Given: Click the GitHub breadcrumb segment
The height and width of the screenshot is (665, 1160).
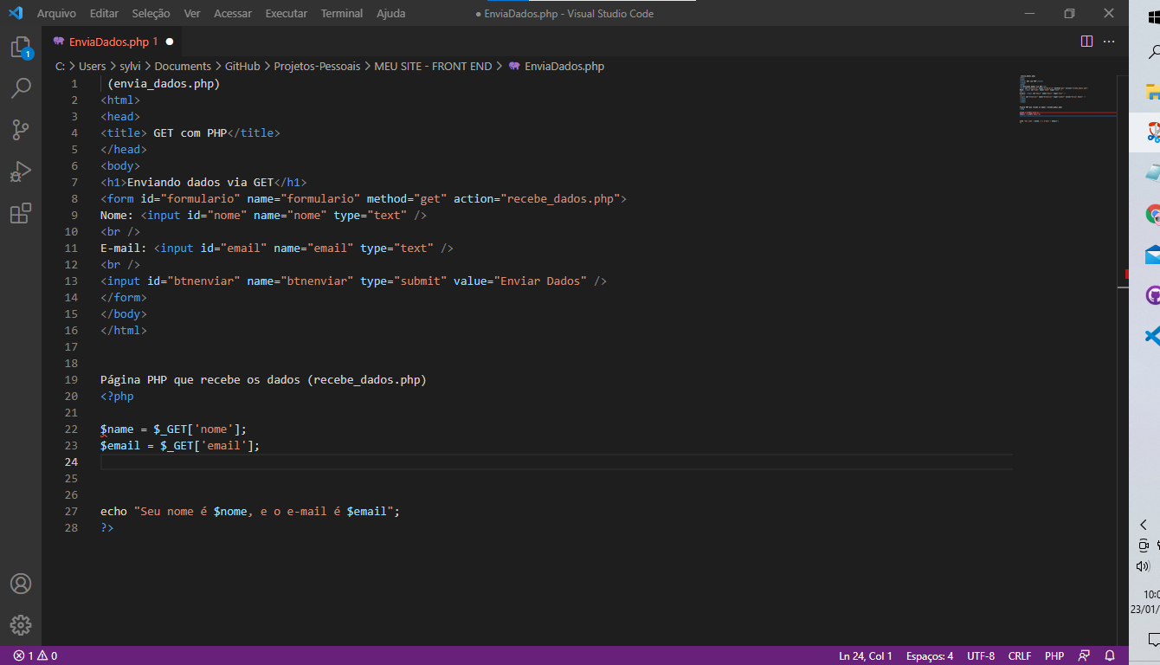Looking at the screenshot, I should [242, 66].
